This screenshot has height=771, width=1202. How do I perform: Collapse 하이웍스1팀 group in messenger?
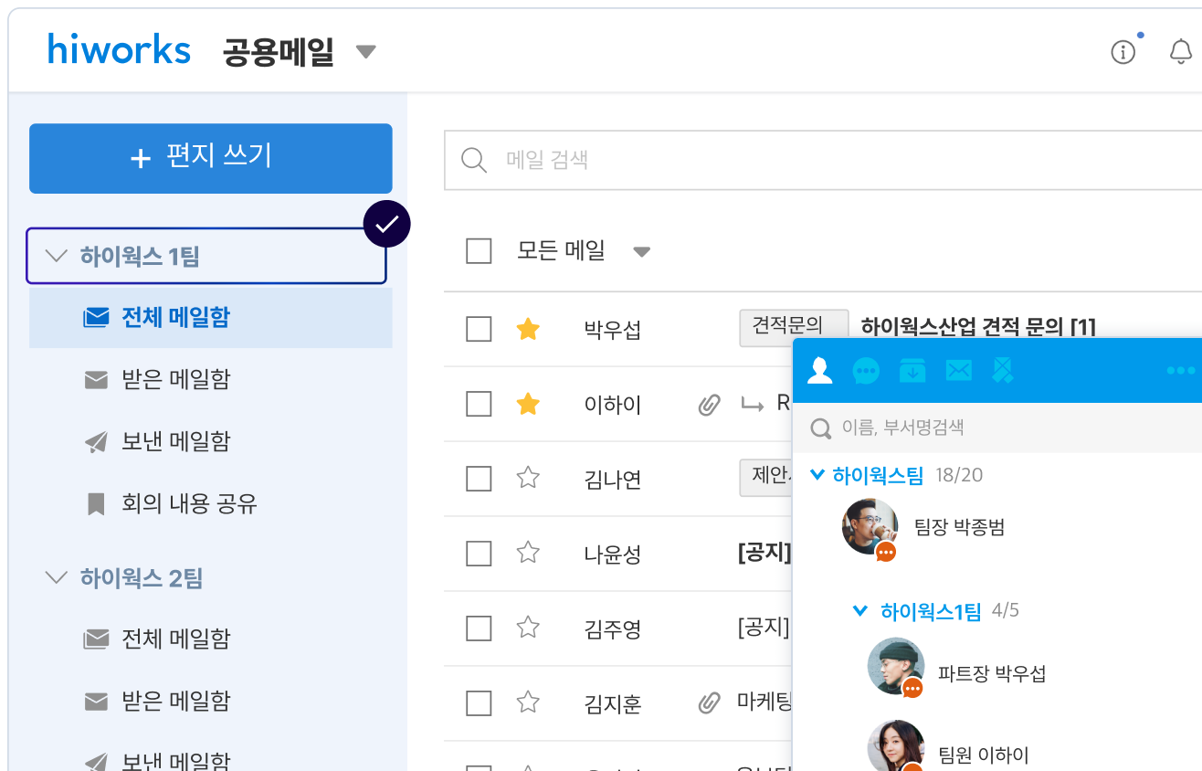coord(859,610)
